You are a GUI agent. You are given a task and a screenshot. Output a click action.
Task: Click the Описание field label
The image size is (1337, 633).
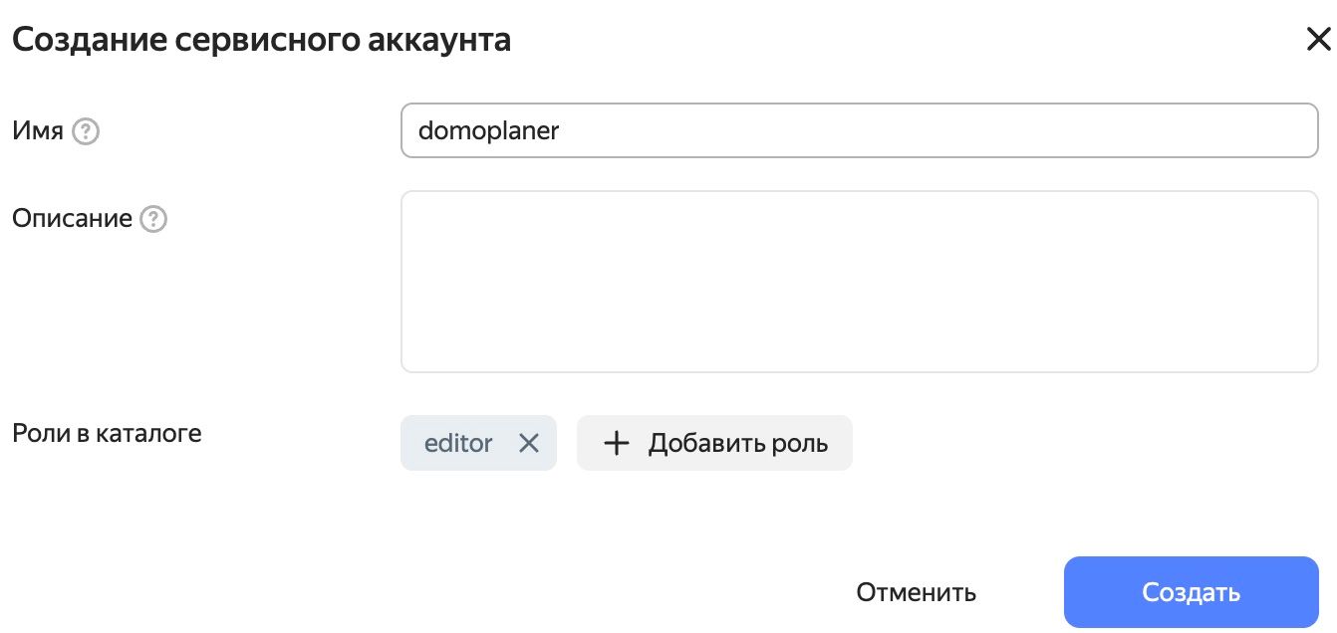pyautogui.click(x=72, y=219)
